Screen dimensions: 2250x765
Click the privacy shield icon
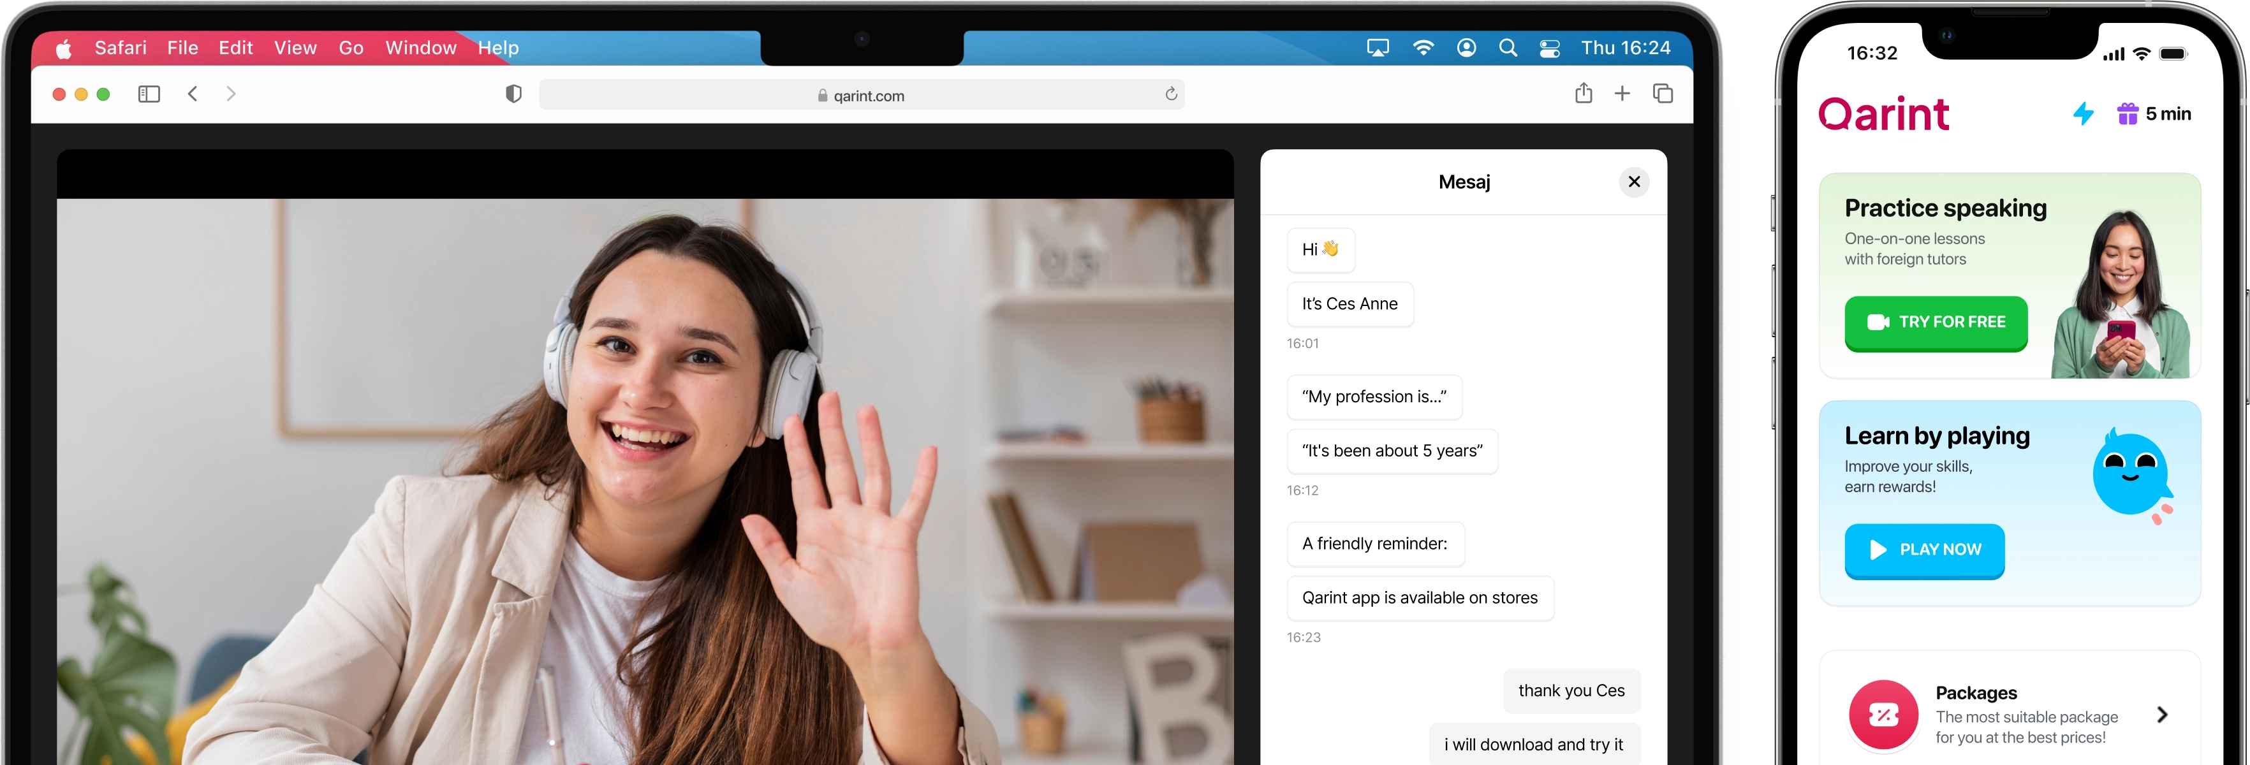(x=513, y=94)
